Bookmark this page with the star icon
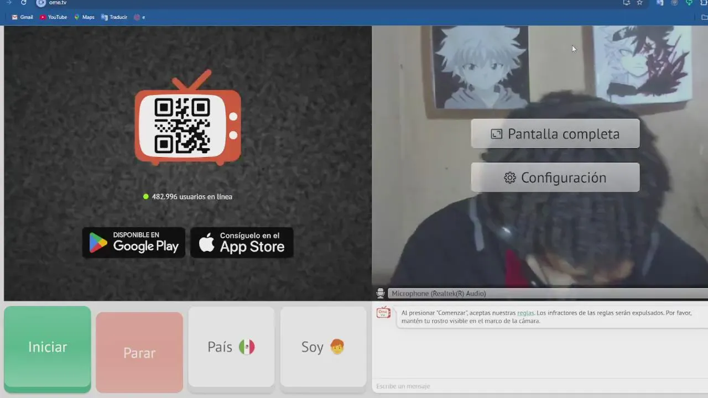708x398 pixels. point(639,3)
